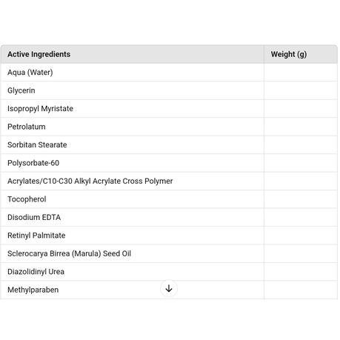Click the Isopropyl Myristate cell
The height and width of the screenshot is (340, 340).
point(133,109)
